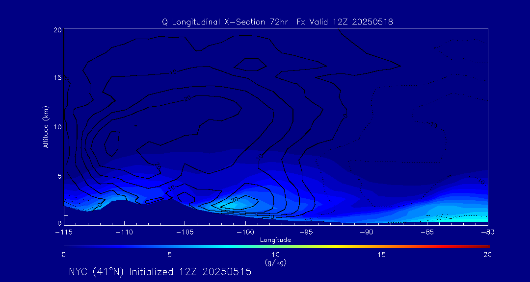530x282 pixels.
Task: Click the footer text "NYC (41°N) Initialized 12Z 20250515"
Action: [160, 272]
